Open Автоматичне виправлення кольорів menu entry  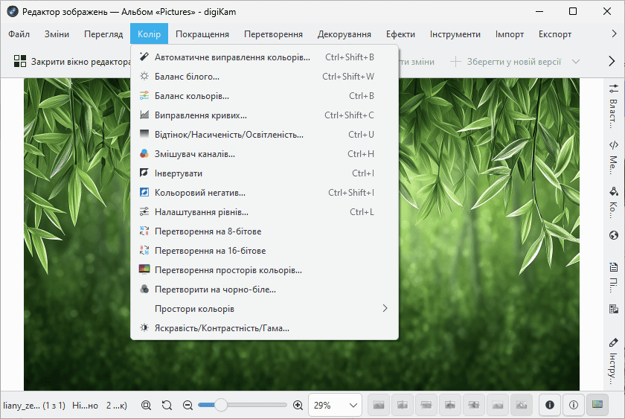(264, 57)
